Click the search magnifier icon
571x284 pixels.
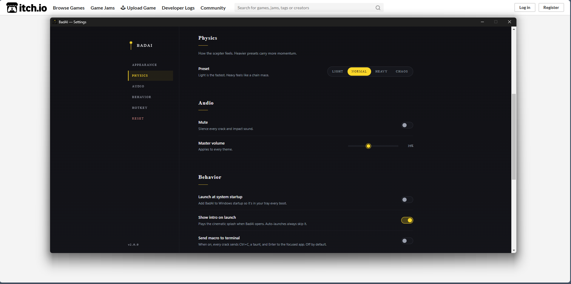click(x=378, y=8)
